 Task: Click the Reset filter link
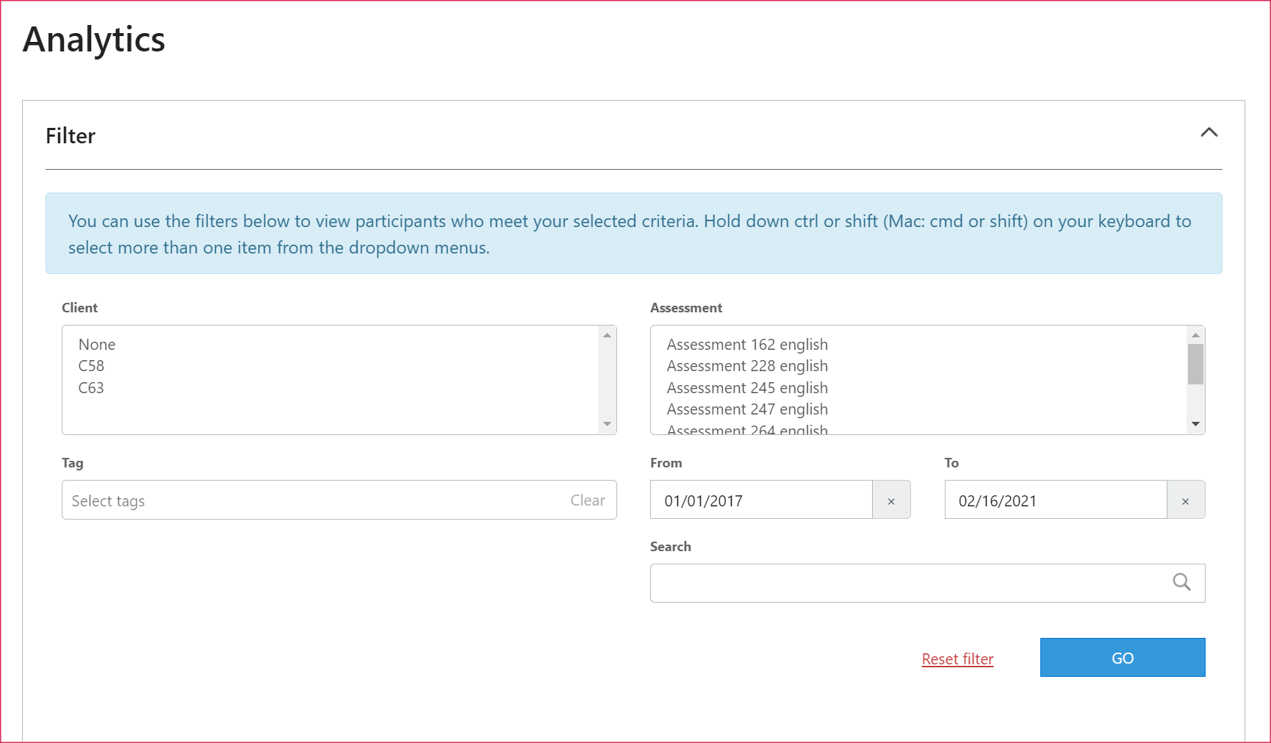957,658
